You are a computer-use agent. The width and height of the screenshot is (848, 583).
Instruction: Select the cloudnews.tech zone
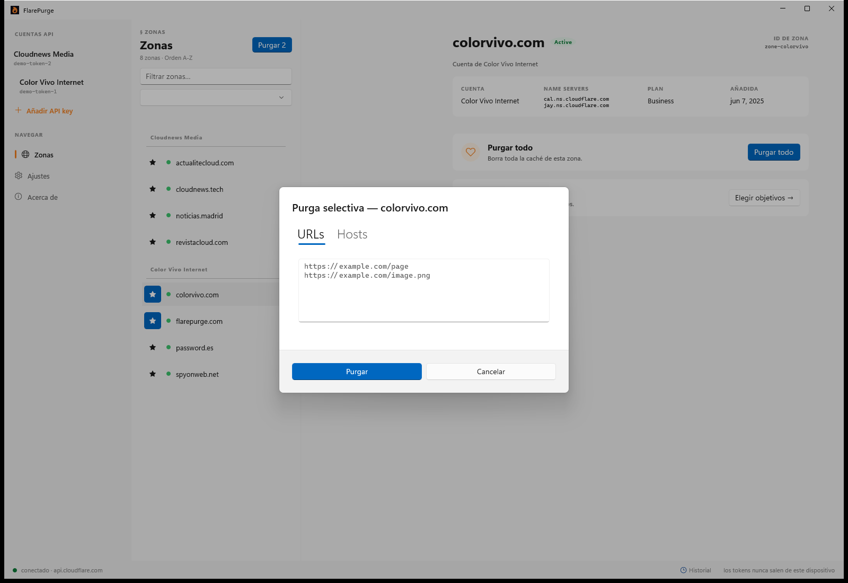point(200,189)
